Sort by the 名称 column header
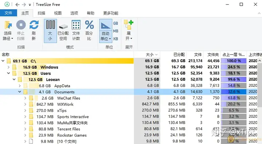The width and height of the screenshot is (262, 144). (67, 55)
